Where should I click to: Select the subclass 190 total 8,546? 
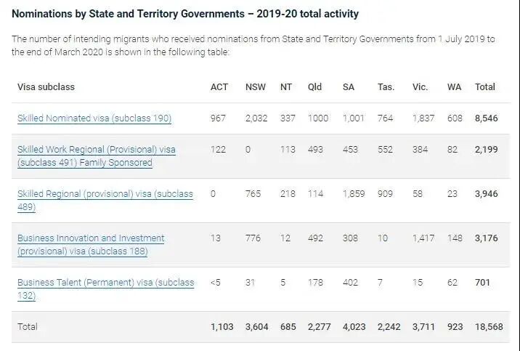click(486, 118)
